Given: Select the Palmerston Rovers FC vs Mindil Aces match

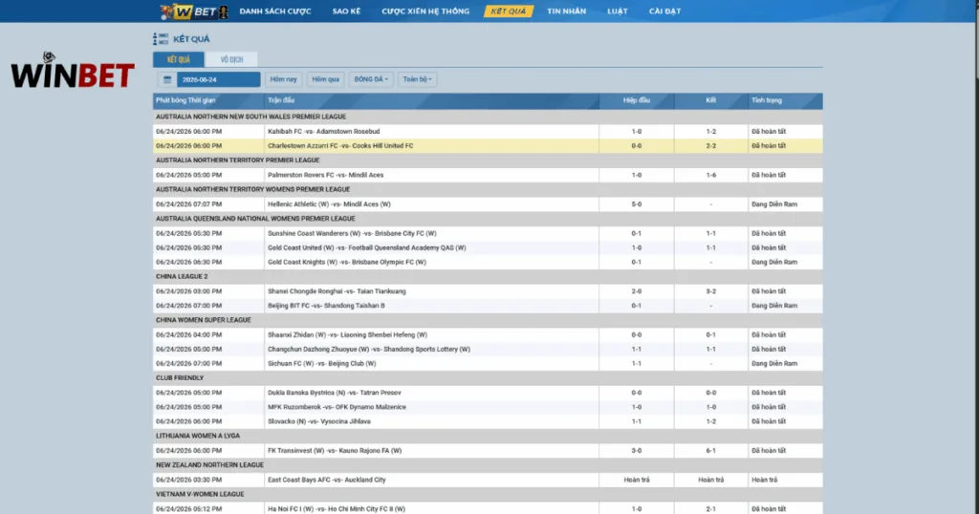Looking at the screenshot, I should [x=488, y=175].
